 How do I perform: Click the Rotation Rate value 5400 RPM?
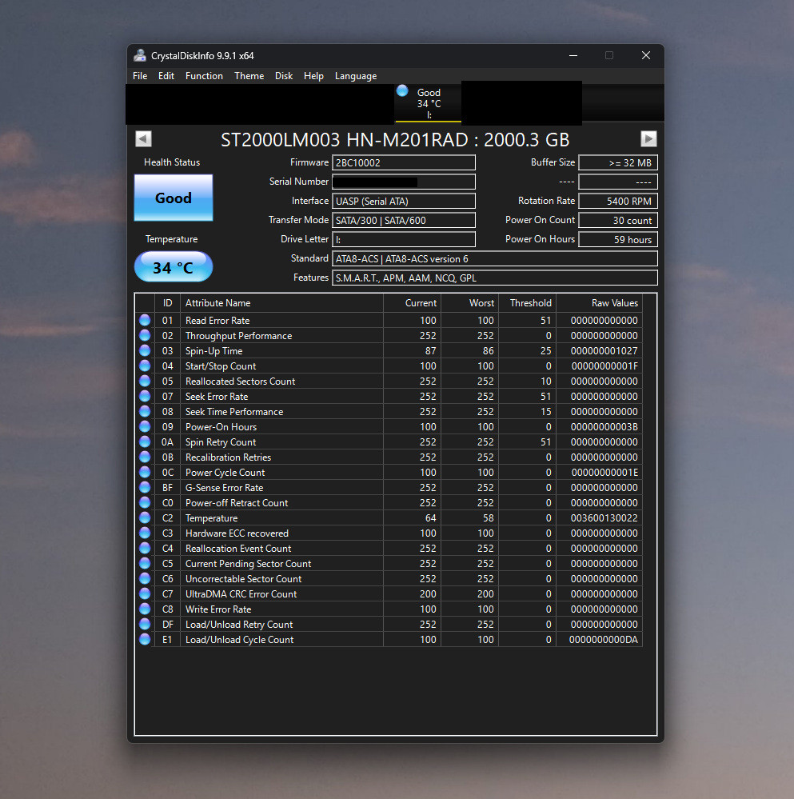(x=618, y=202)
